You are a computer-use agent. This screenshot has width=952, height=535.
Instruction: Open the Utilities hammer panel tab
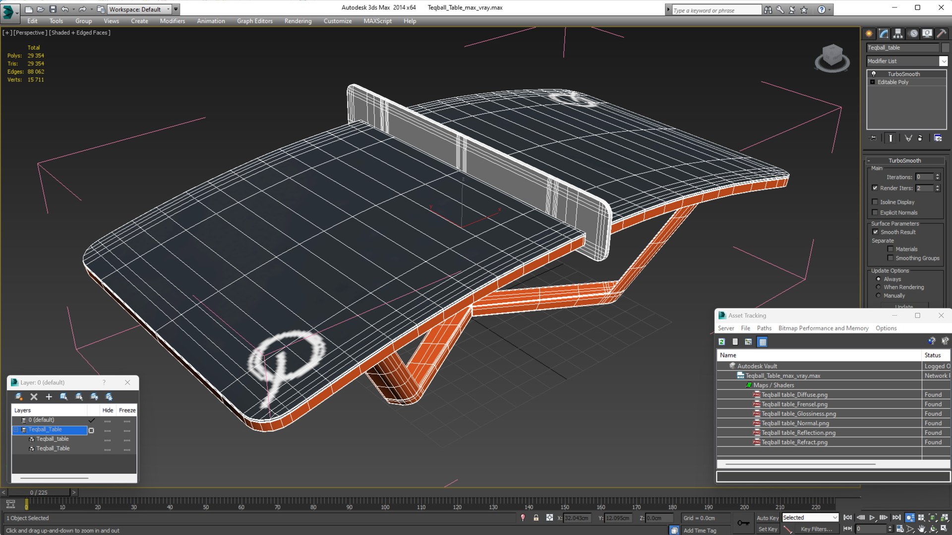[x=942, y=34]
